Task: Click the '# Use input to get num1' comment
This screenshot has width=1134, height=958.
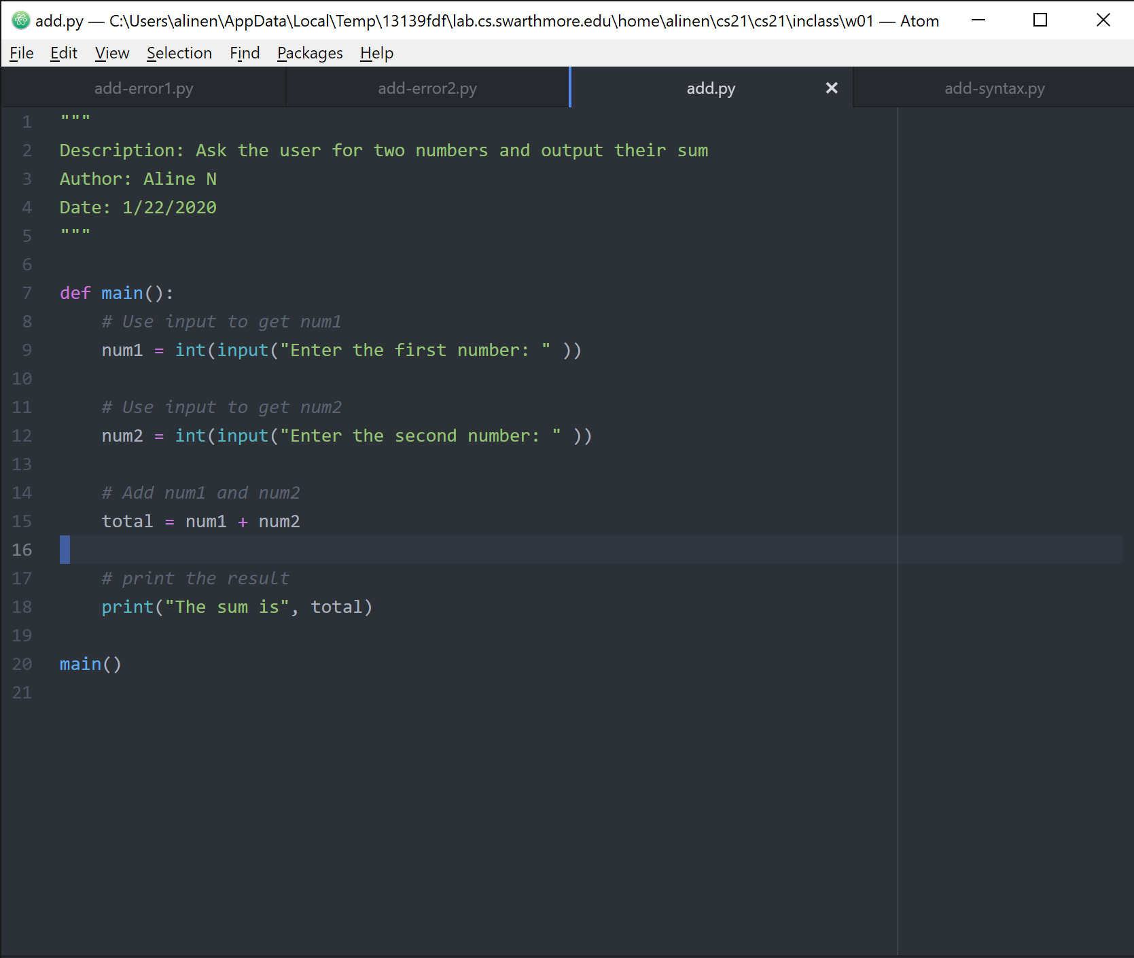Action: pyautogui.click(x=222, y=322)
